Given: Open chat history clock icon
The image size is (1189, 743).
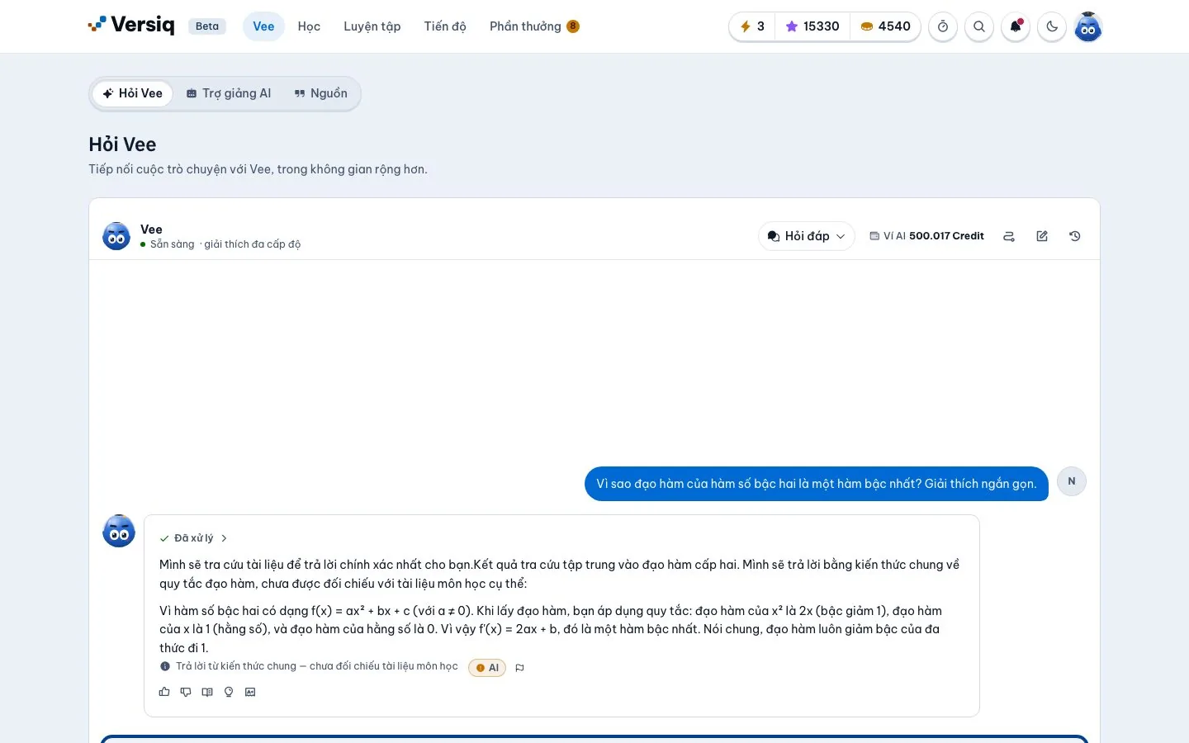Looking at the screenshot, I should click(x=1075, y=236).
